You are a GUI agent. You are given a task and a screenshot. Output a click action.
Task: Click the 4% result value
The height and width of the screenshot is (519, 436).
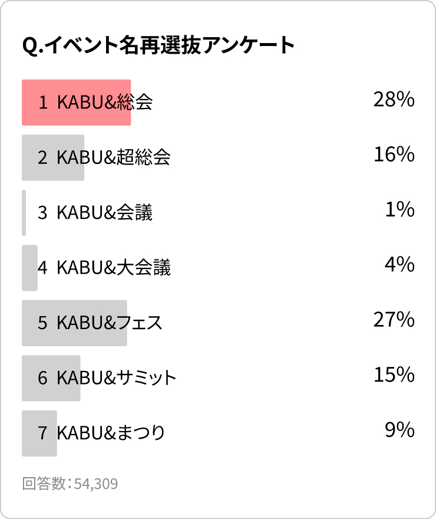[x=399, y=265]
